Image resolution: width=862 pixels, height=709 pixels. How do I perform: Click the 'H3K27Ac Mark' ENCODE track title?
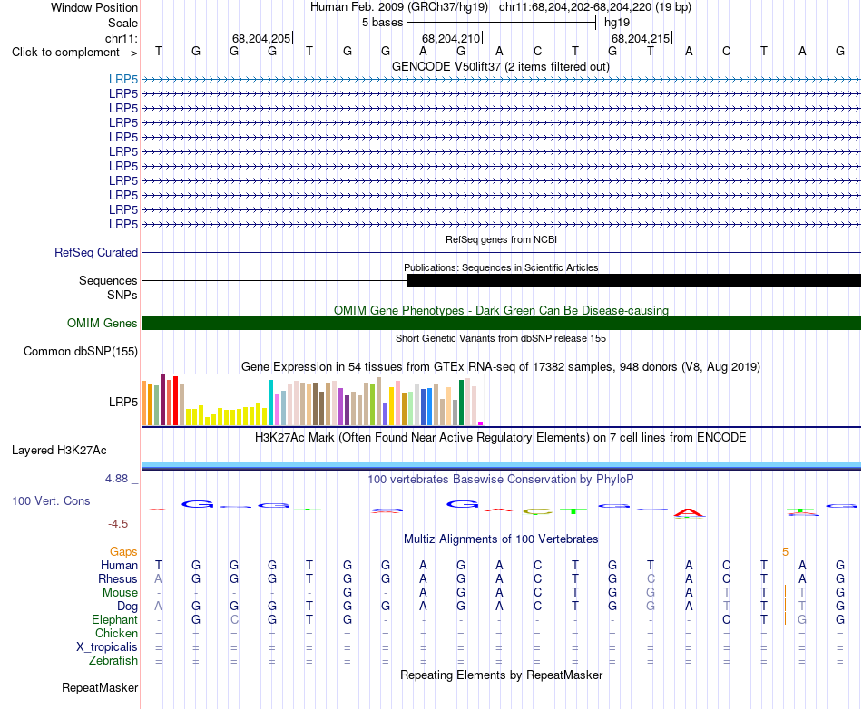(x=501, y=438)
